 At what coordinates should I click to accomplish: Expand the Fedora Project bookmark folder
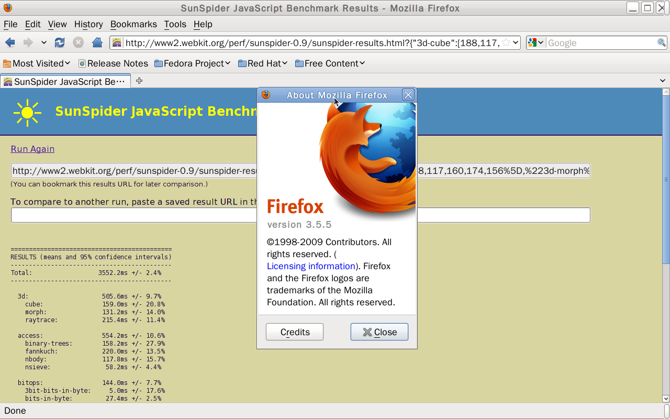click(193, 63)
